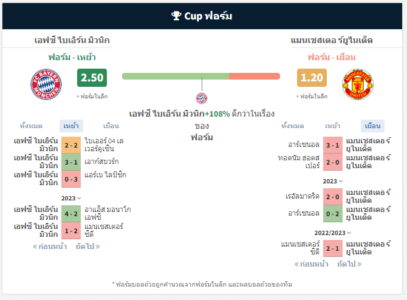This screenshot has height=300, width=407.
Task: Click the FC Bayern München crest logo
Action: tap(46, 84)
